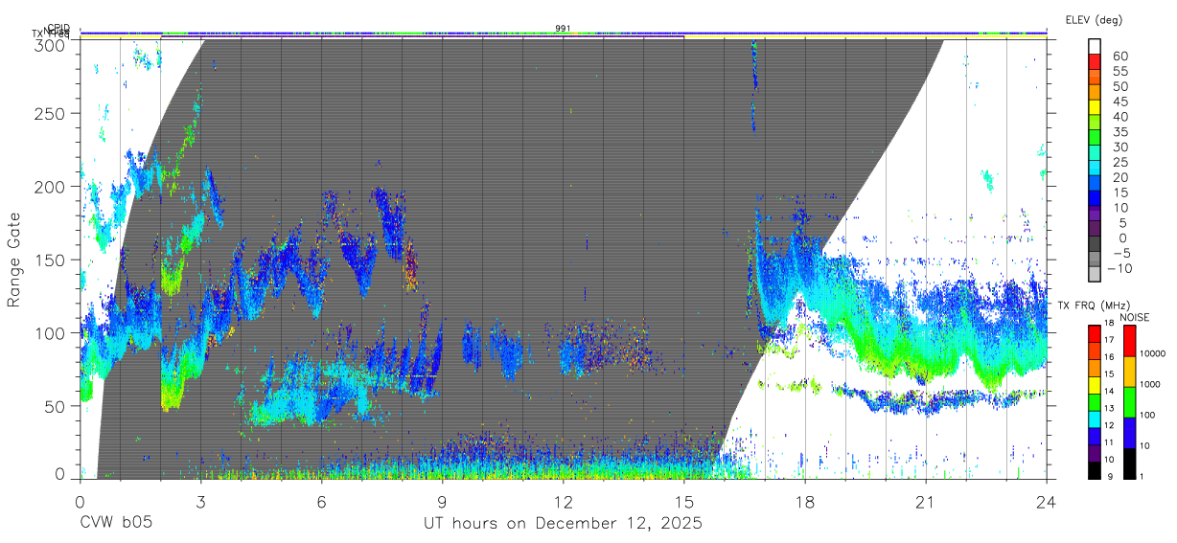Select the blue 10–100 NOISE swatch
Image resolution: width=1177 pixels, height=543 pixels.
1130,433
